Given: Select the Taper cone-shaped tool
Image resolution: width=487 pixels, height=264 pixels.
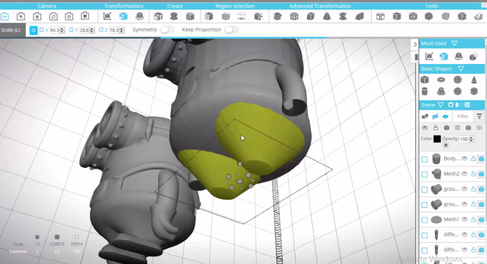Looking at the screenshot, I should 327,16.
